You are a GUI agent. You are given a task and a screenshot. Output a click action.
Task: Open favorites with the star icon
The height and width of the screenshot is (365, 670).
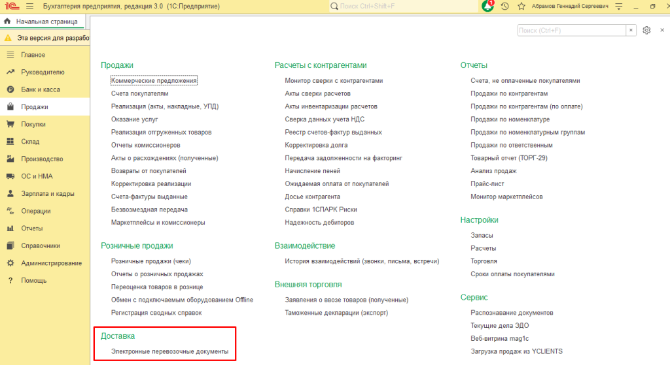(x=521, y=7)
